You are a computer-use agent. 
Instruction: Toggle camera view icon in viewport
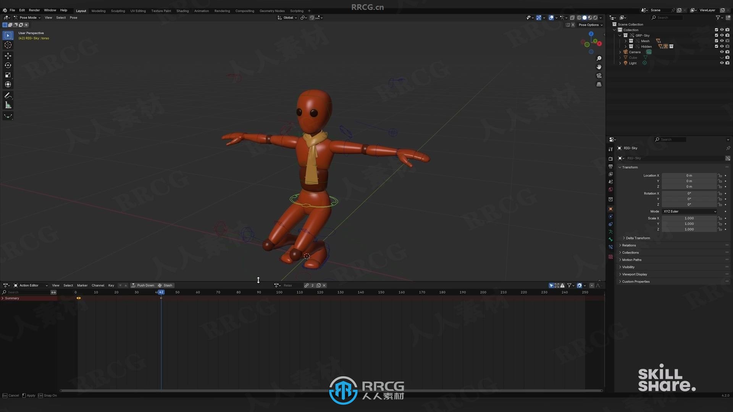point(599,76)
